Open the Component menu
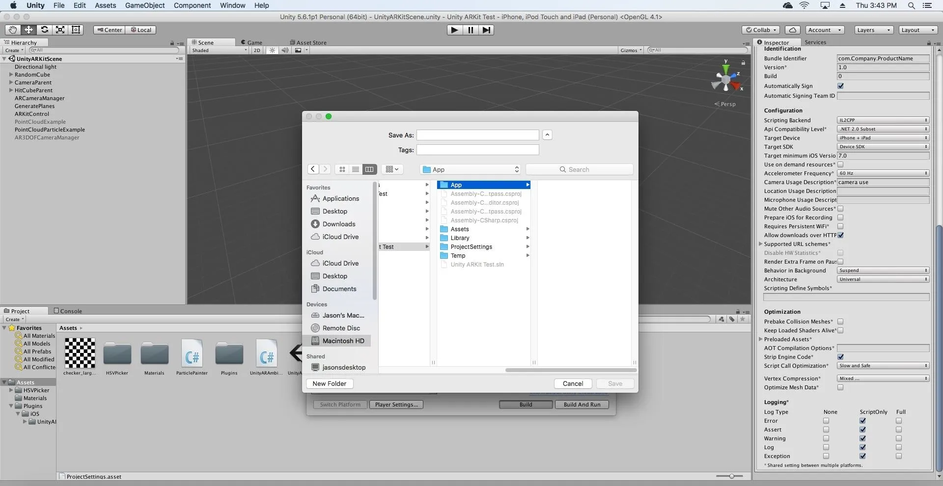Image resolution: width=943 pixels, height=486 pixels. click(192, 5)
